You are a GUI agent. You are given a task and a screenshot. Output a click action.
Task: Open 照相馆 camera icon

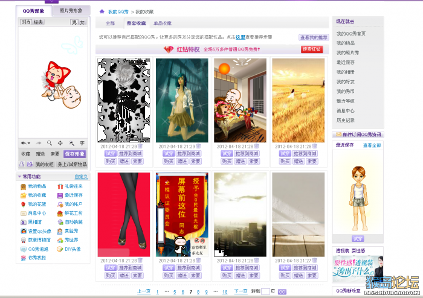point(24,222)
